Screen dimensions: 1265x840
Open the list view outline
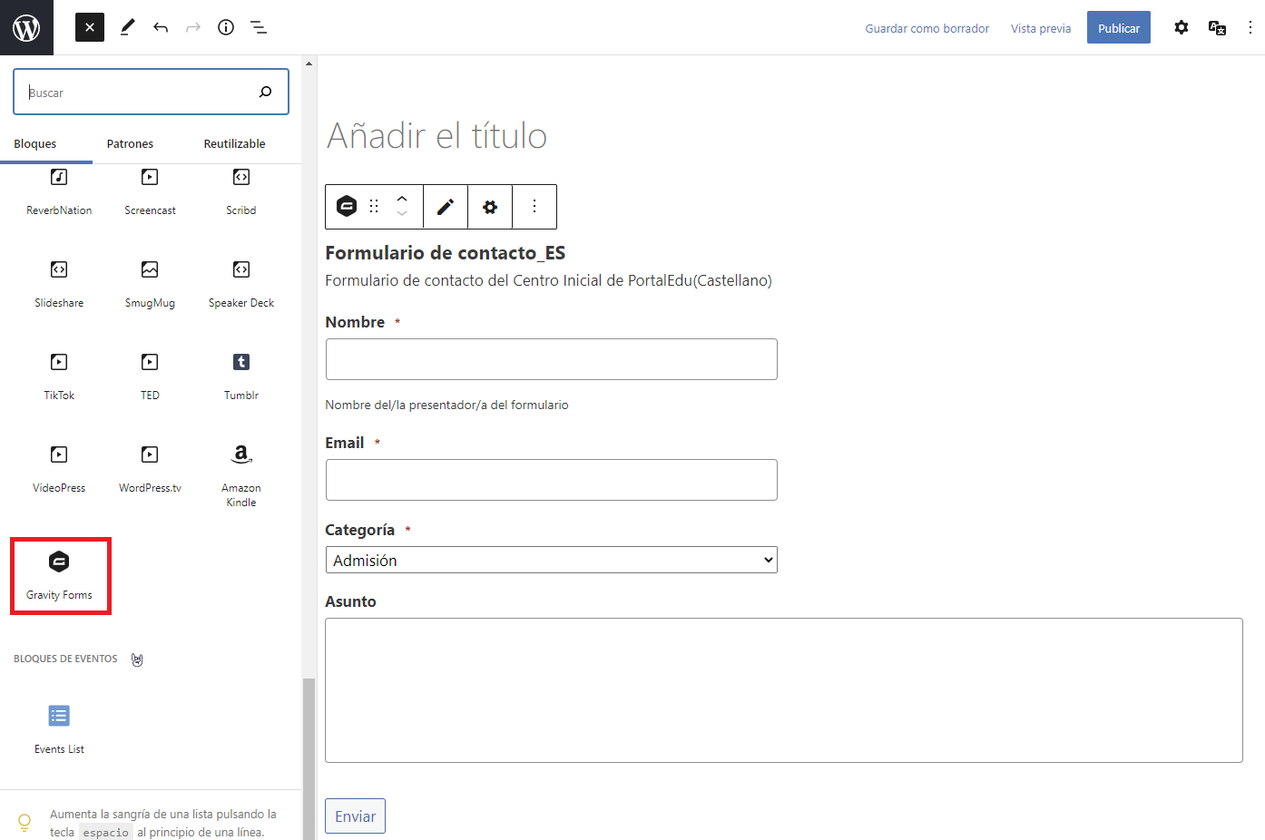pos(259,27)
